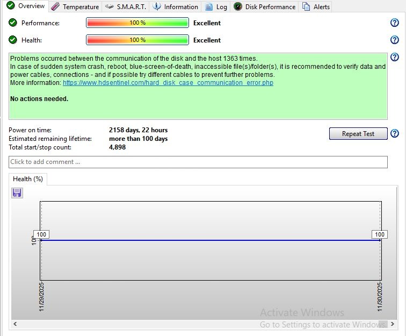Switch to the S.M.A.R.T. tab
The height and width of the screenshot is (336, 406).
125,7
